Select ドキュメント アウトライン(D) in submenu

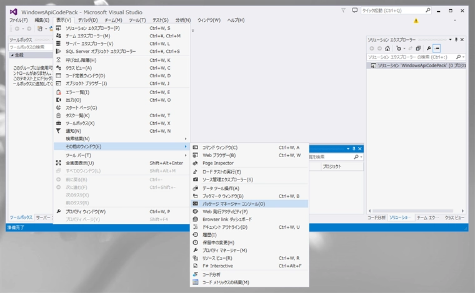click(x=249, y=227)
